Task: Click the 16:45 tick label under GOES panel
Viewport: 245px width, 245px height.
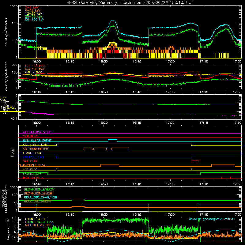Action: (137, 123)
